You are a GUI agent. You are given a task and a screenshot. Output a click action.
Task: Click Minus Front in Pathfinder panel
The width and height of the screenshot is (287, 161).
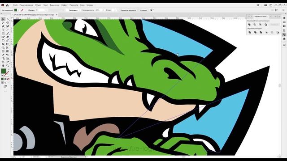click(255, 25)
